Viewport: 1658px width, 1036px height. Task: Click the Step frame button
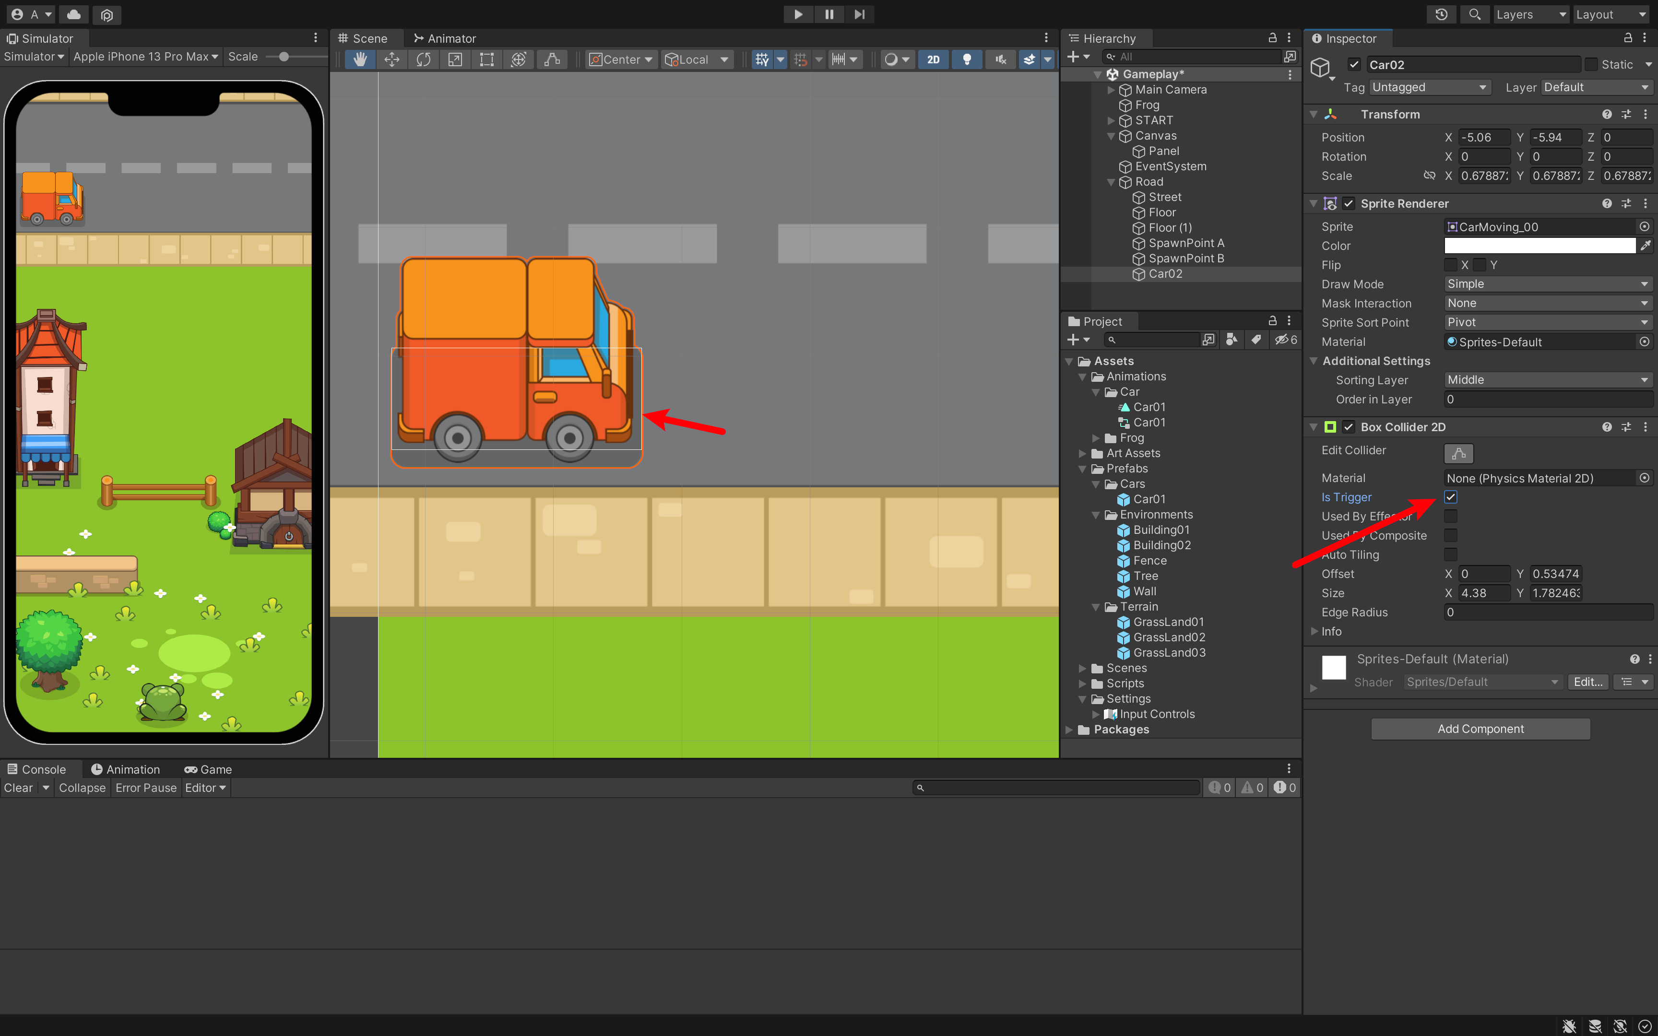tap(859, 14)
